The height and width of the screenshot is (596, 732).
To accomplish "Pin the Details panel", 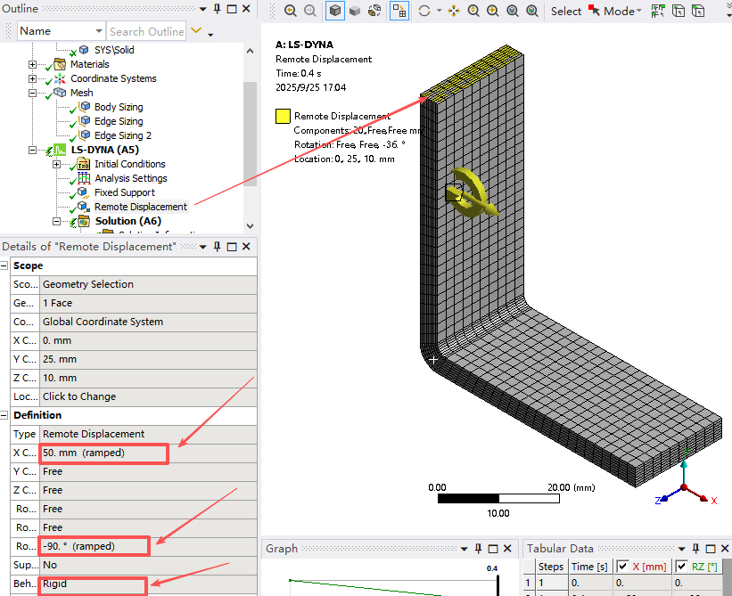I will (x=217, y=247).
